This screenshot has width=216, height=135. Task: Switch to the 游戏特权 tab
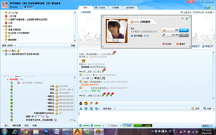[x=130, y=8]
